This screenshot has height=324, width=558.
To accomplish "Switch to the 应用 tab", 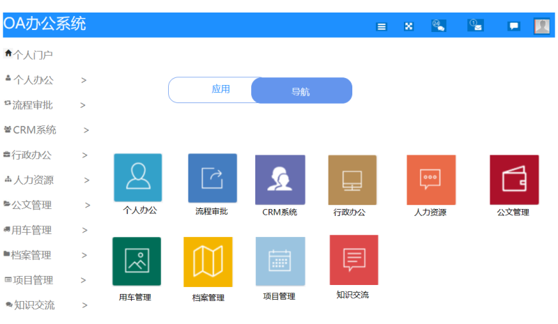I will [x=220, y=90].
